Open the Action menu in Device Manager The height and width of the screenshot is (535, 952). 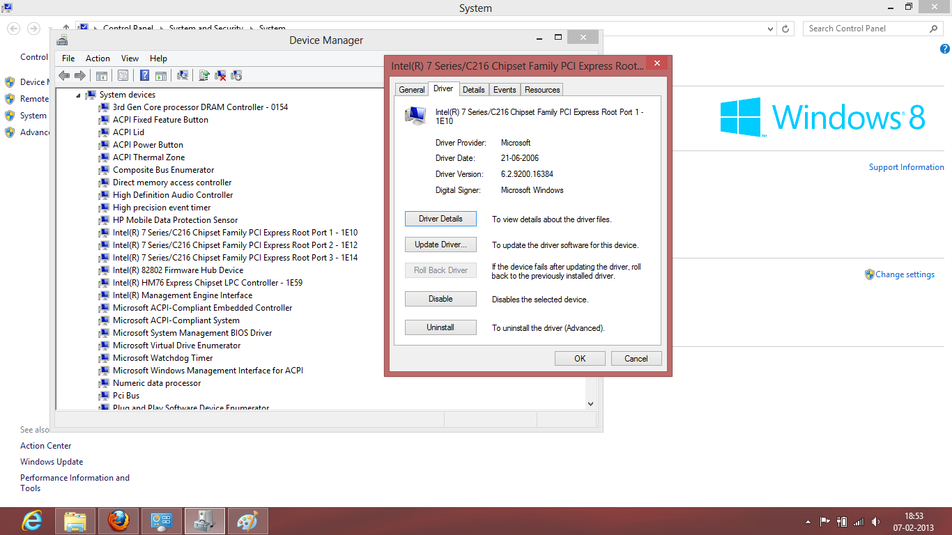coord(98,59)
